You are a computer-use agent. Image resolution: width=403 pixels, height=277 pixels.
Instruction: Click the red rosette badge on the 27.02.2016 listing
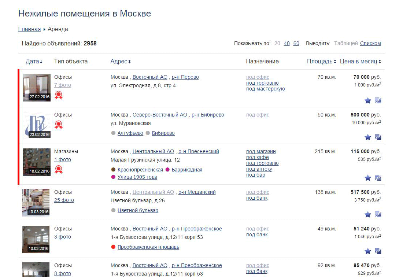pyautogui.click(x=59, y=95)
